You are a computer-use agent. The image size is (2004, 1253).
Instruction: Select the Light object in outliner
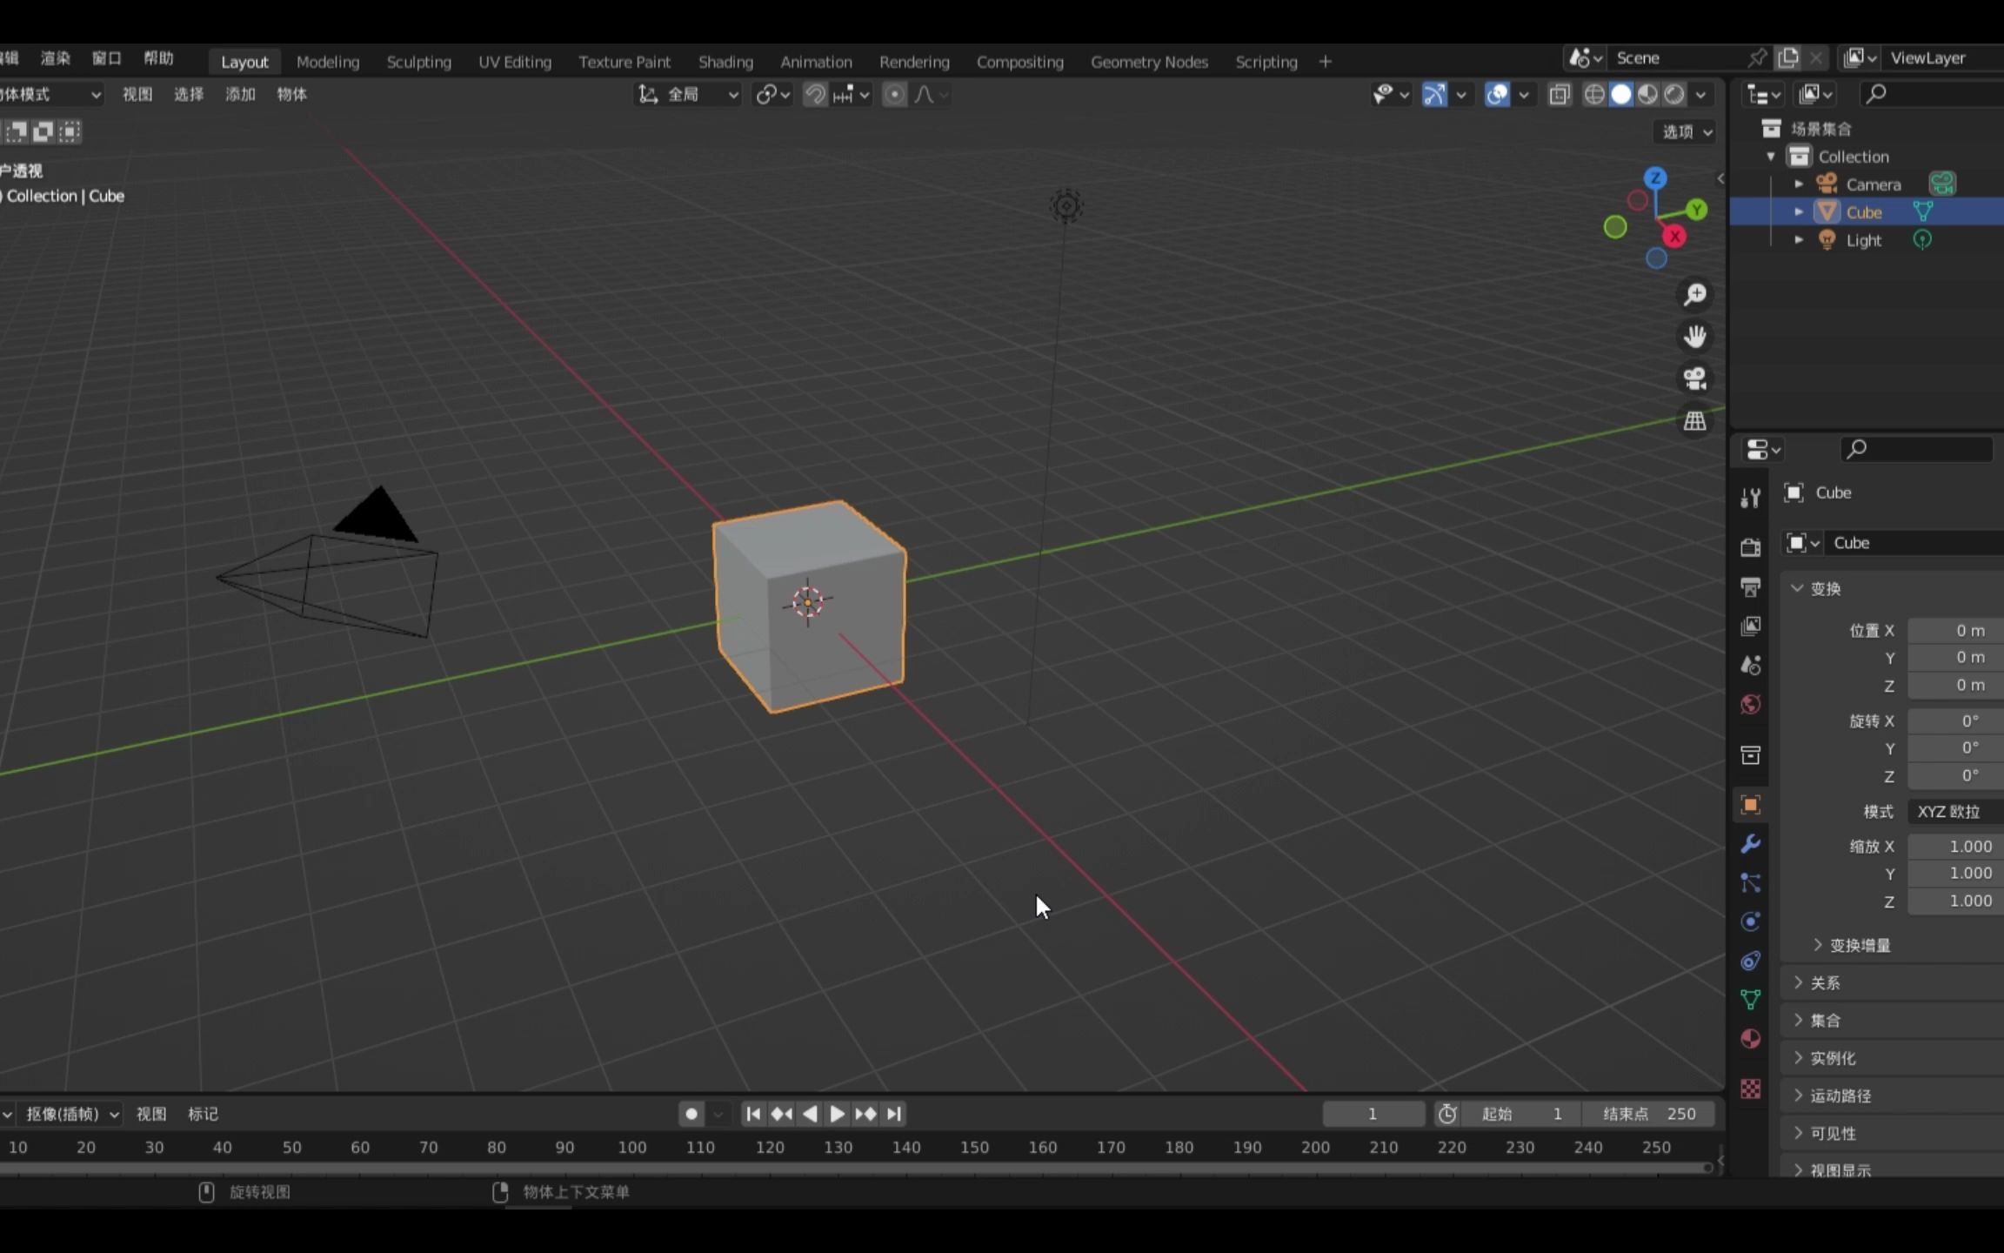point(1863,240)
